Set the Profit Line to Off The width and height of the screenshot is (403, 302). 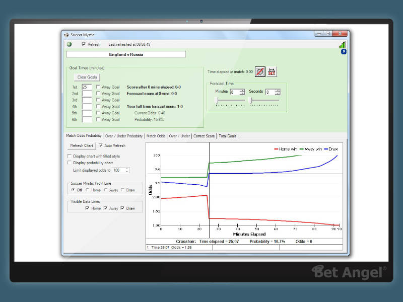click(73, 190)
